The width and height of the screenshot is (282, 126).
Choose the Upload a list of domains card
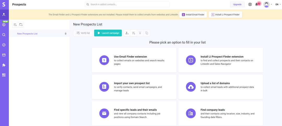[221, 87]
